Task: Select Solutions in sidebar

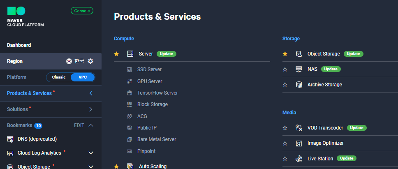Action: [x=18, y=109]
